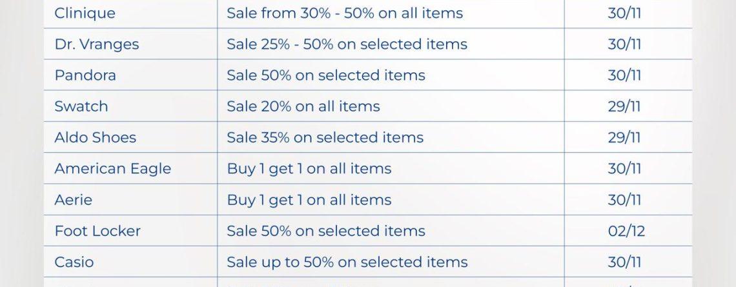Click "Sale from 30% - 50% on all items"

pos(344,13)
